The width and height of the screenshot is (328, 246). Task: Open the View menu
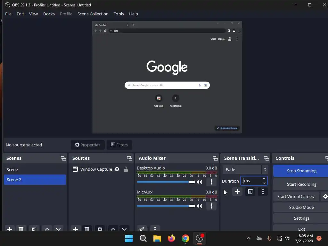(33, 14)
